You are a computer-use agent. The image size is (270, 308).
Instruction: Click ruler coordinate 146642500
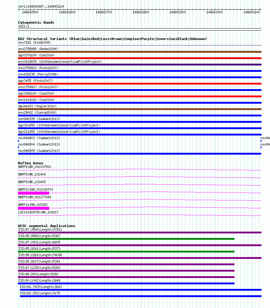coord(30,12)
